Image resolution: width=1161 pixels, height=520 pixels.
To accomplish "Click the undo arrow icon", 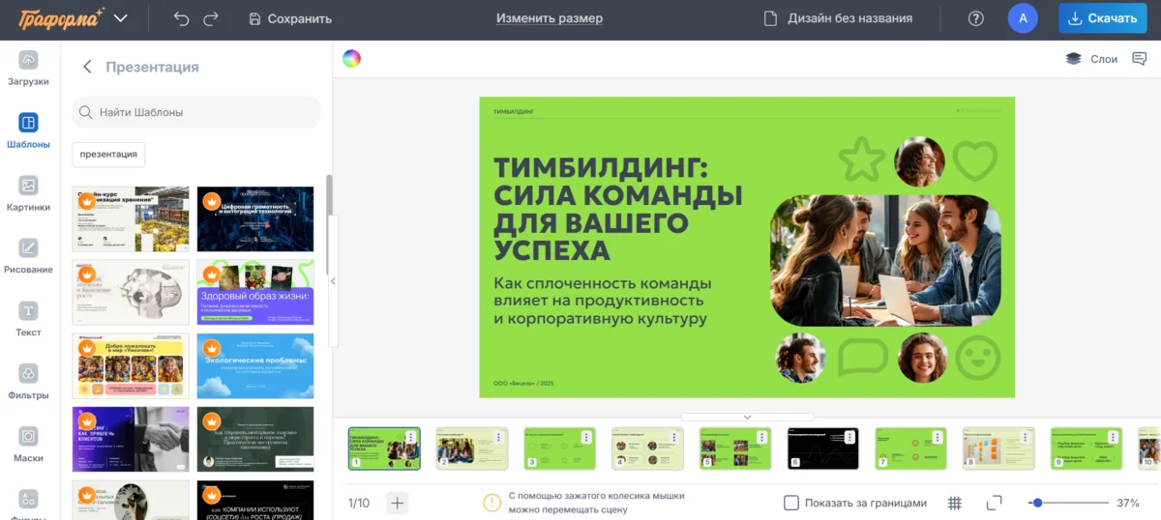I will tap(181, 18).
